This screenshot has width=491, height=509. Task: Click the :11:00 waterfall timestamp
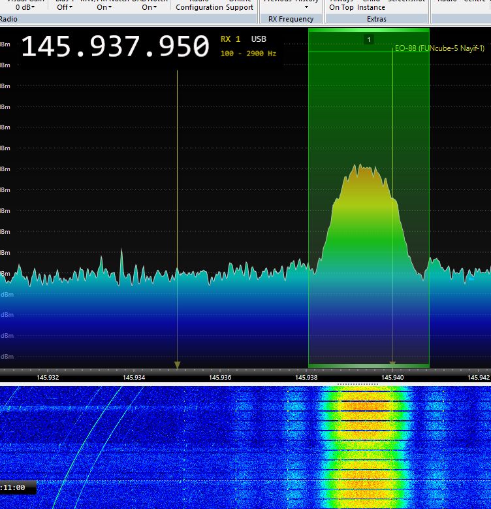click(13, 487)
